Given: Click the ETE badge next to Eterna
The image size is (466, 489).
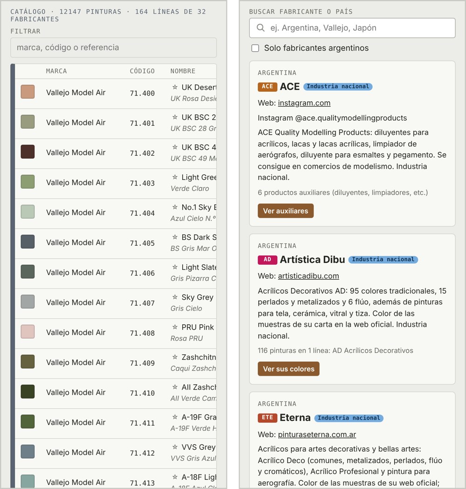Looking at the screenshot, I should (x=267, y=418).
